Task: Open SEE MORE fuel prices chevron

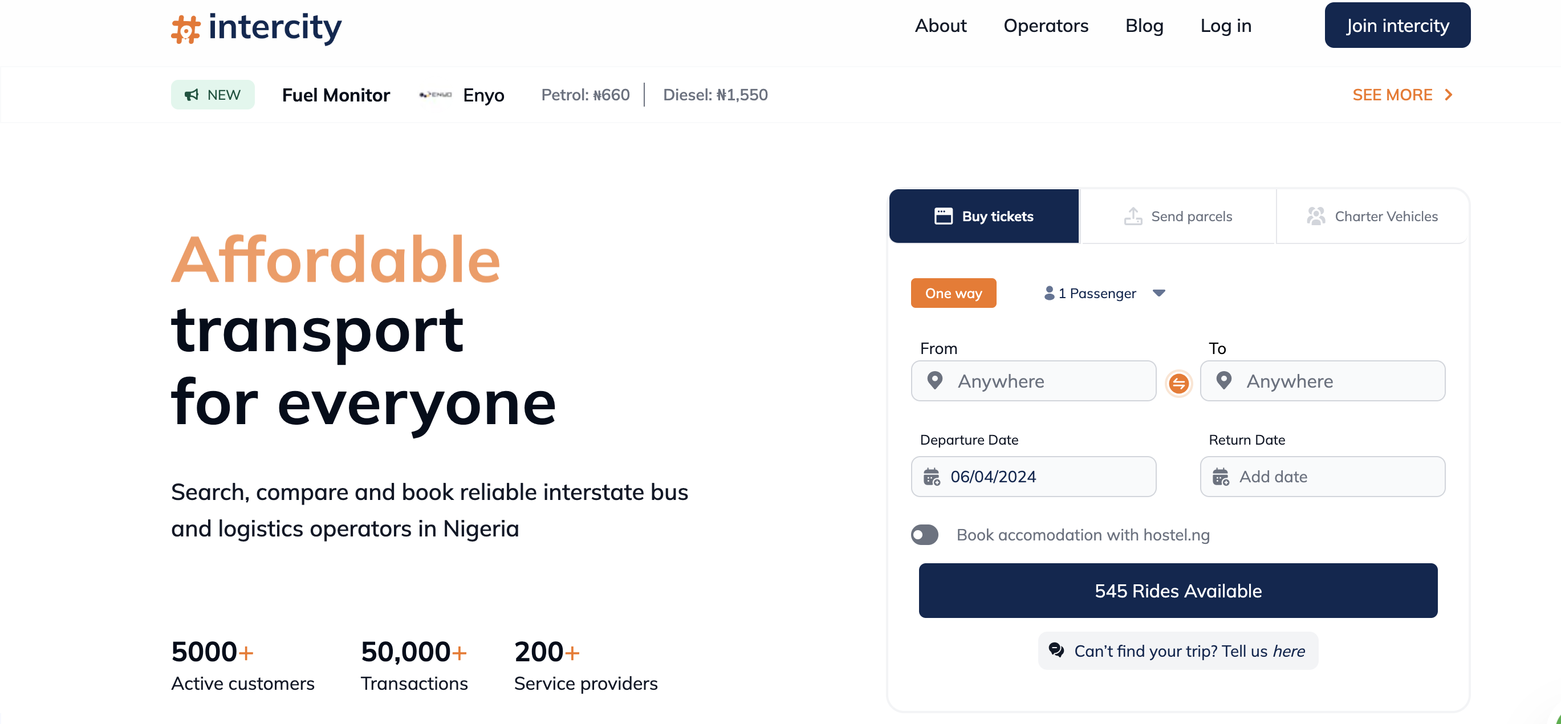Action: click(x=1448, y=95)
